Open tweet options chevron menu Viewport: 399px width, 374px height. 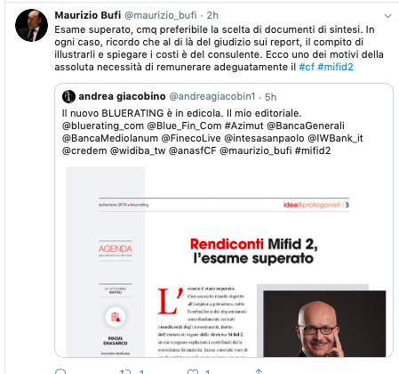(x=387, y=16)
